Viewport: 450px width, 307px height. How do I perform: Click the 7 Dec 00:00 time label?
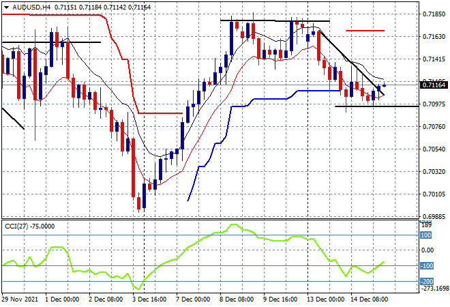(x=192, y=299)
